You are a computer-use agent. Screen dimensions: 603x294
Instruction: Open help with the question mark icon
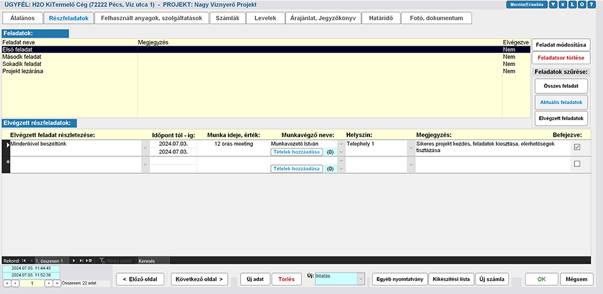click(591, 5)
